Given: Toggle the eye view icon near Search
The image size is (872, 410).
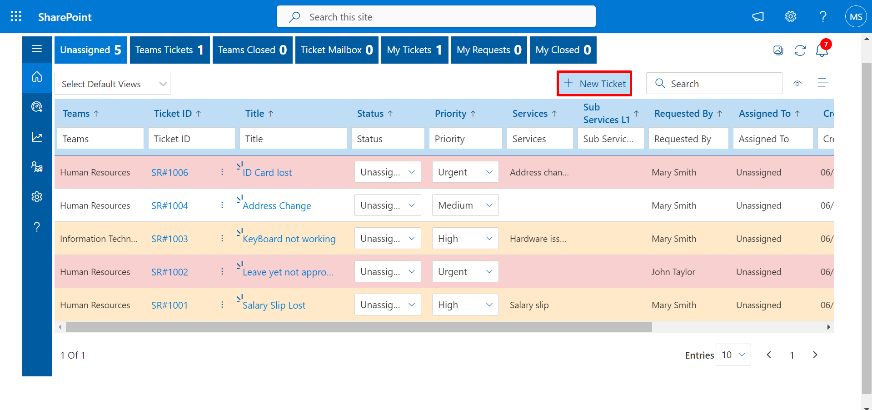Looking at the screenshot, I should pyautogui.click(x=797, y=83).
